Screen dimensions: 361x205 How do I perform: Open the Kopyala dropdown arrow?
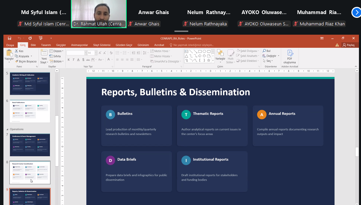click(31, 56)
